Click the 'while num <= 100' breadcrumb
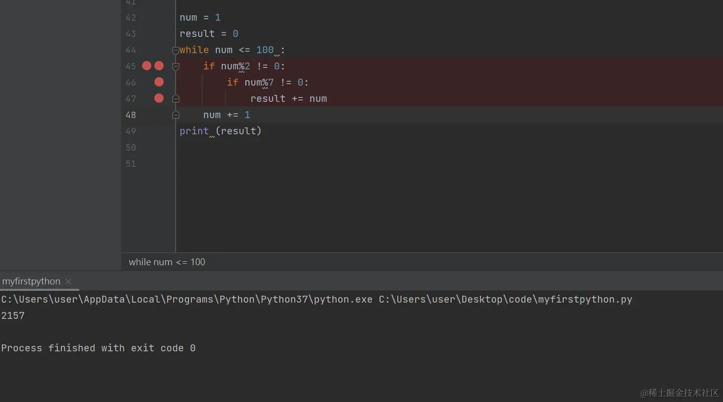Screen dimensions: 723x402 [x=167, y=262]
